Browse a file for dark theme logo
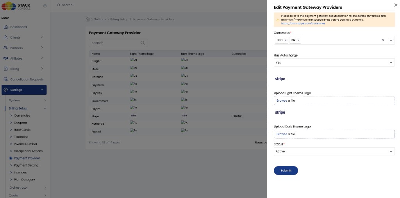The height and width of the screenshot is (198, 400). click(x=334, y=134)
